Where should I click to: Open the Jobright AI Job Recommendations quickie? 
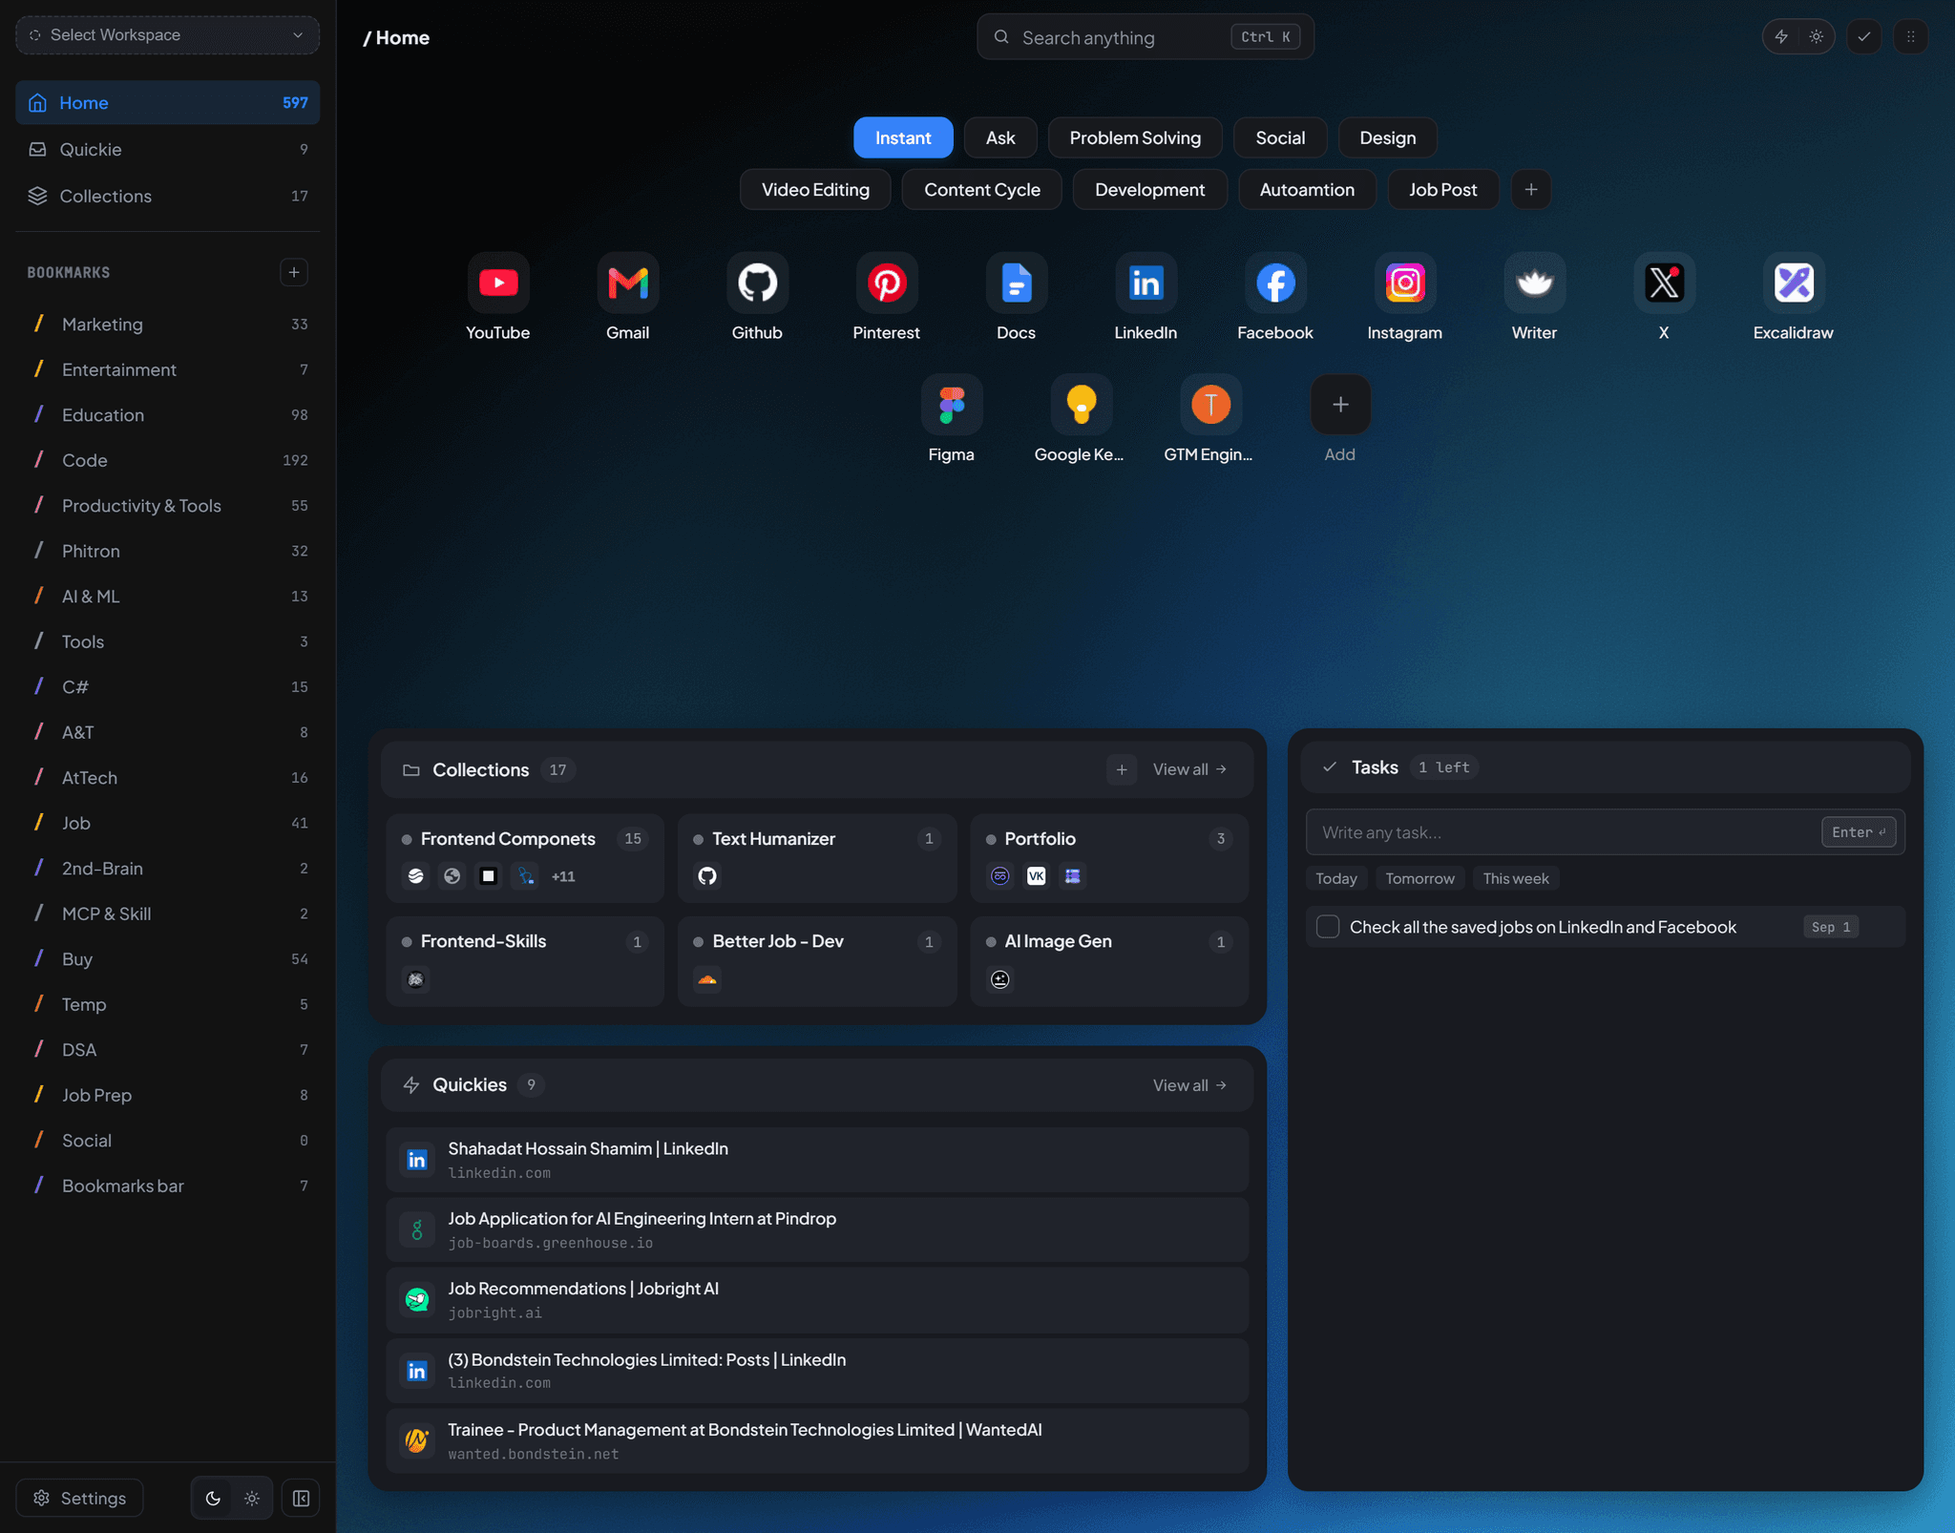click(x=817, y=1300)
